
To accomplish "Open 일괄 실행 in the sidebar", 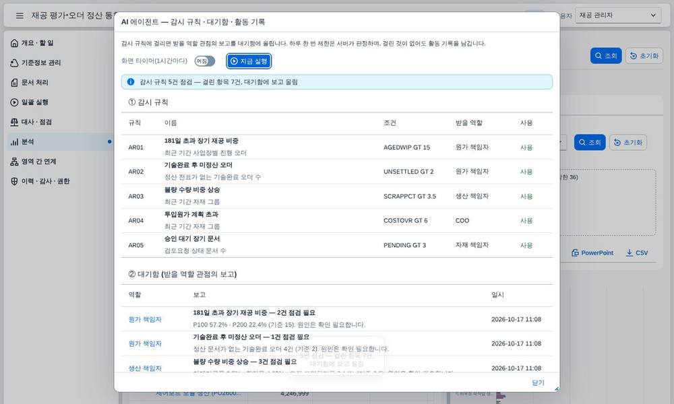I will pos(60,102).
